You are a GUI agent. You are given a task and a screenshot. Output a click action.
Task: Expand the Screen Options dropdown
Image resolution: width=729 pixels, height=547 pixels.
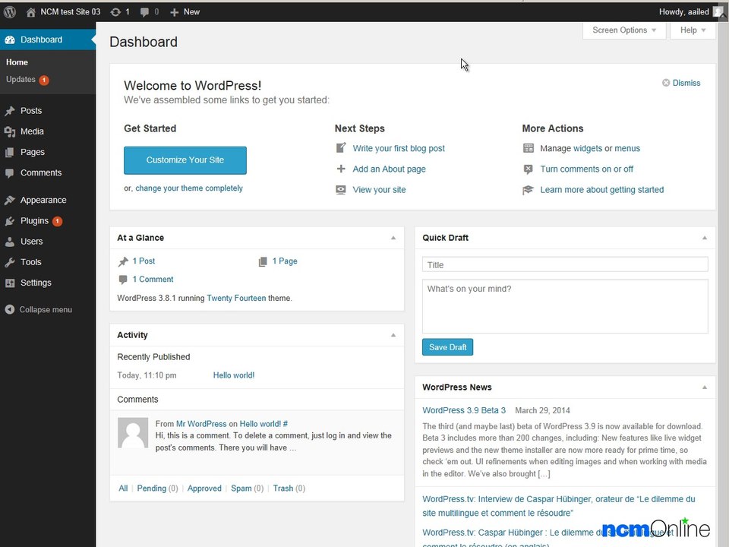[624, 30]
